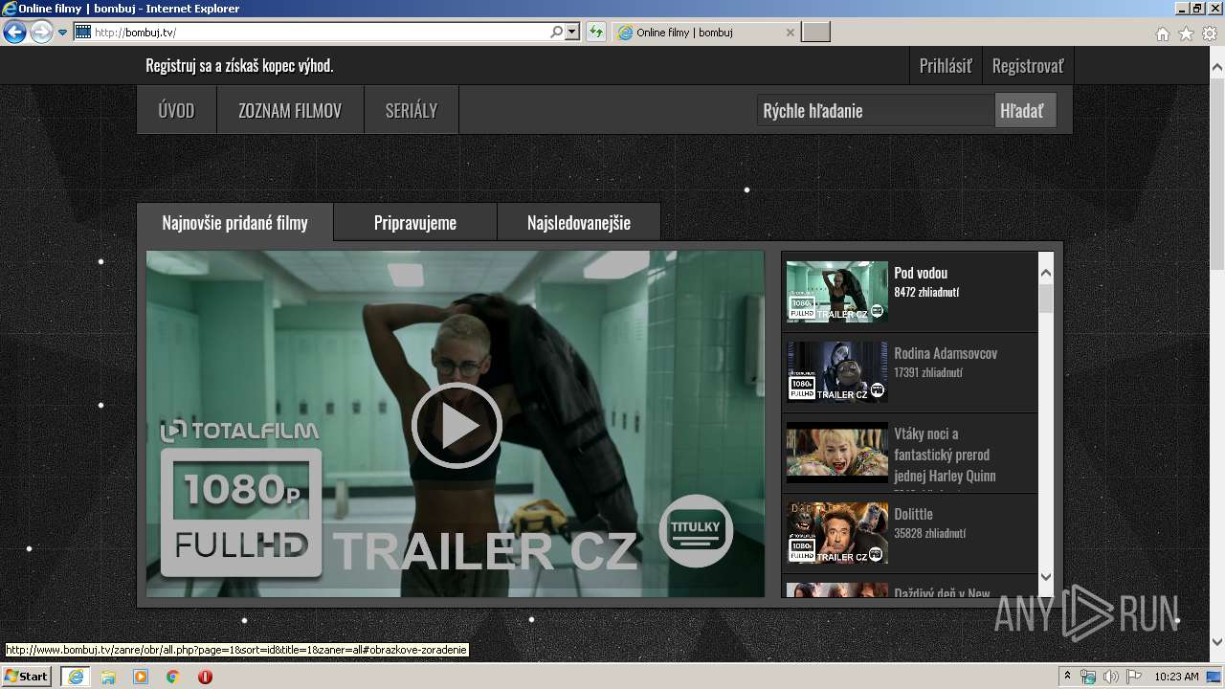Viewport: 1225px width, 689px height.
Task: Click the Prihlásiť login link
Action: click(x=945, y=66)
